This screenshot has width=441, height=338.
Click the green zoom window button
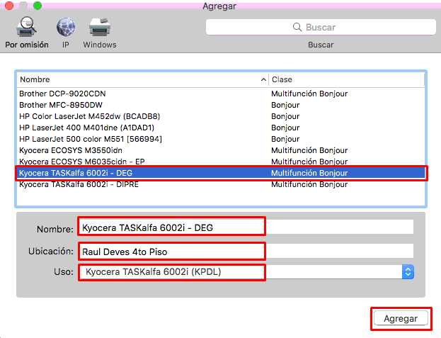38,6
